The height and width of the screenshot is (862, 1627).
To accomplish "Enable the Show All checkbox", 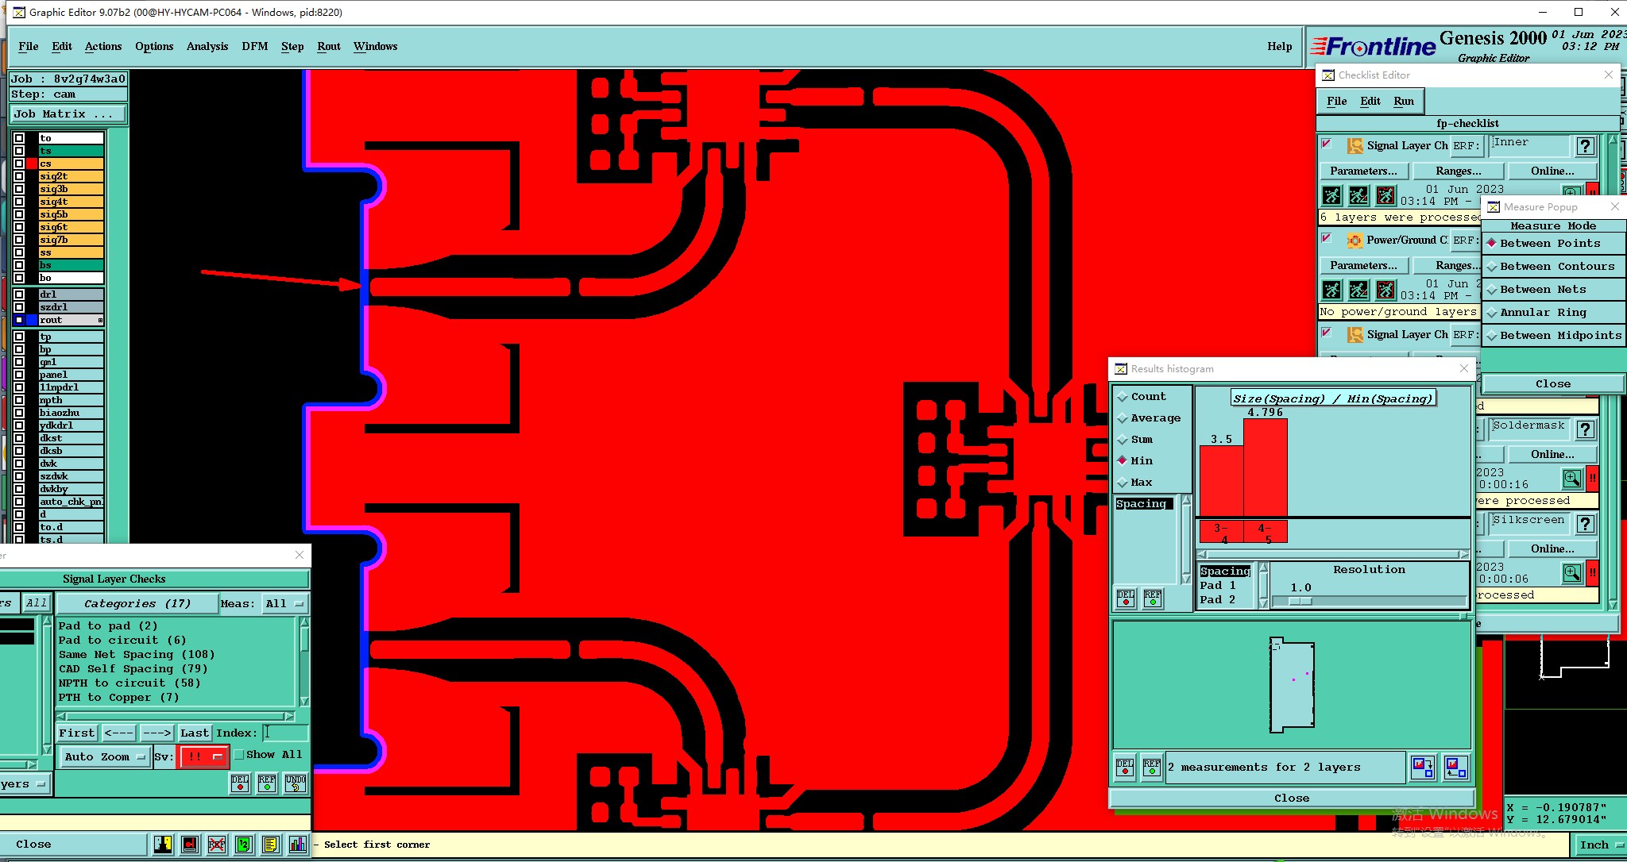I will point(238,755).
